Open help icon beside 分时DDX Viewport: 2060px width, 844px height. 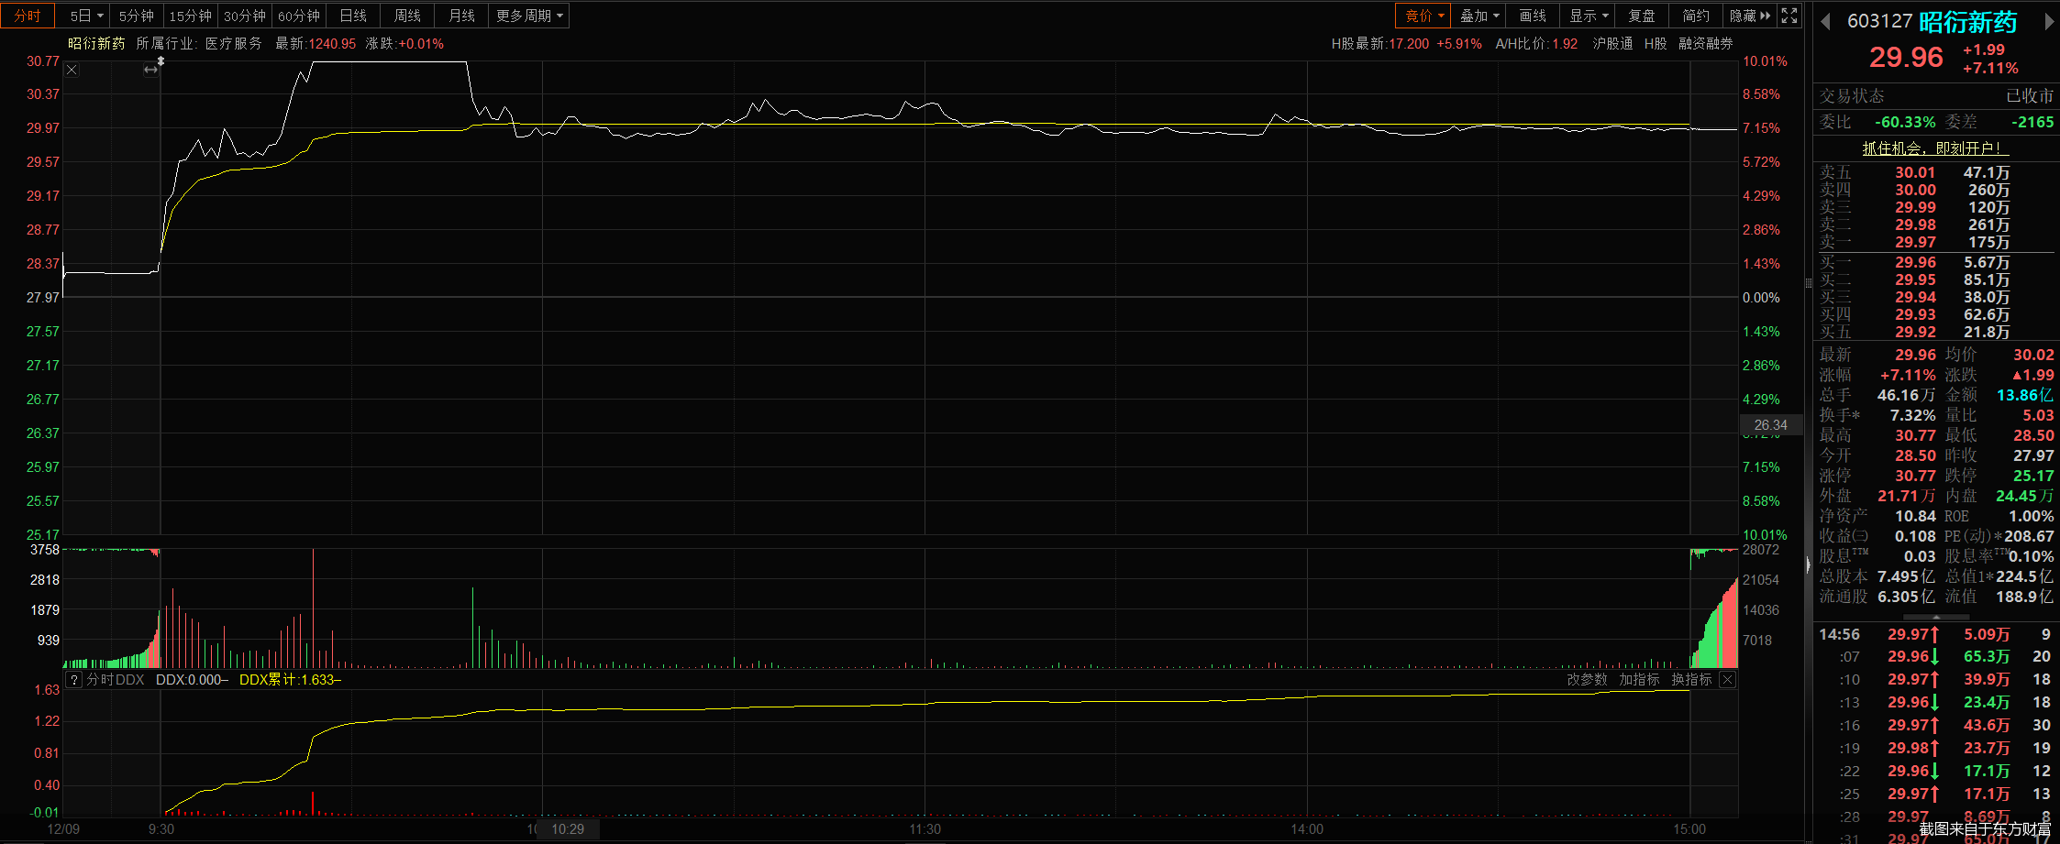[74, 680]
